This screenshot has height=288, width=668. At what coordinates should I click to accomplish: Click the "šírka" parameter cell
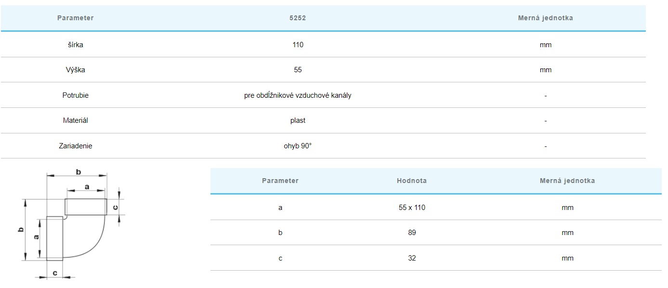pos(76,45)
